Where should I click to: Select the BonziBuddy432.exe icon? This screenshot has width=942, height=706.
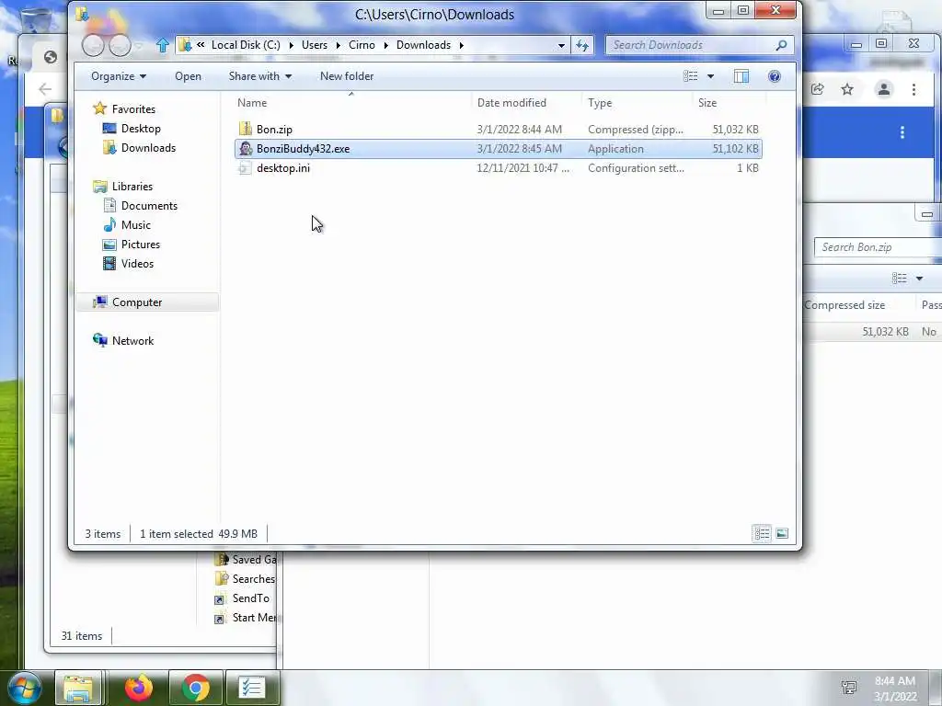(x=245, y=148)
